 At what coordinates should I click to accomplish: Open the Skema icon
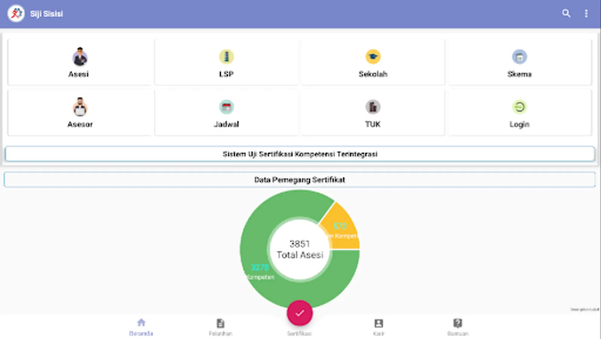coord(520,56)
